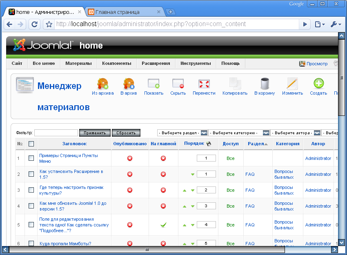
Task: Move down arrow for article in row 4
Action: point(193,206)
